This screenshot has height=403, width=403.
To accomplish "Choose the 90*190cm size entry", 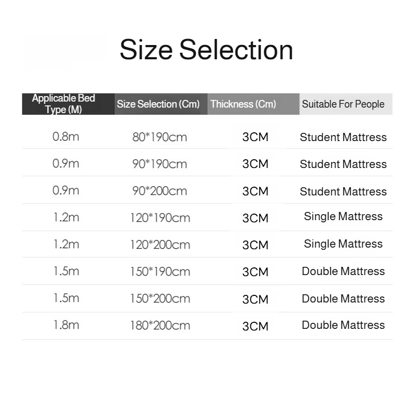I will [x=160, y=164].
